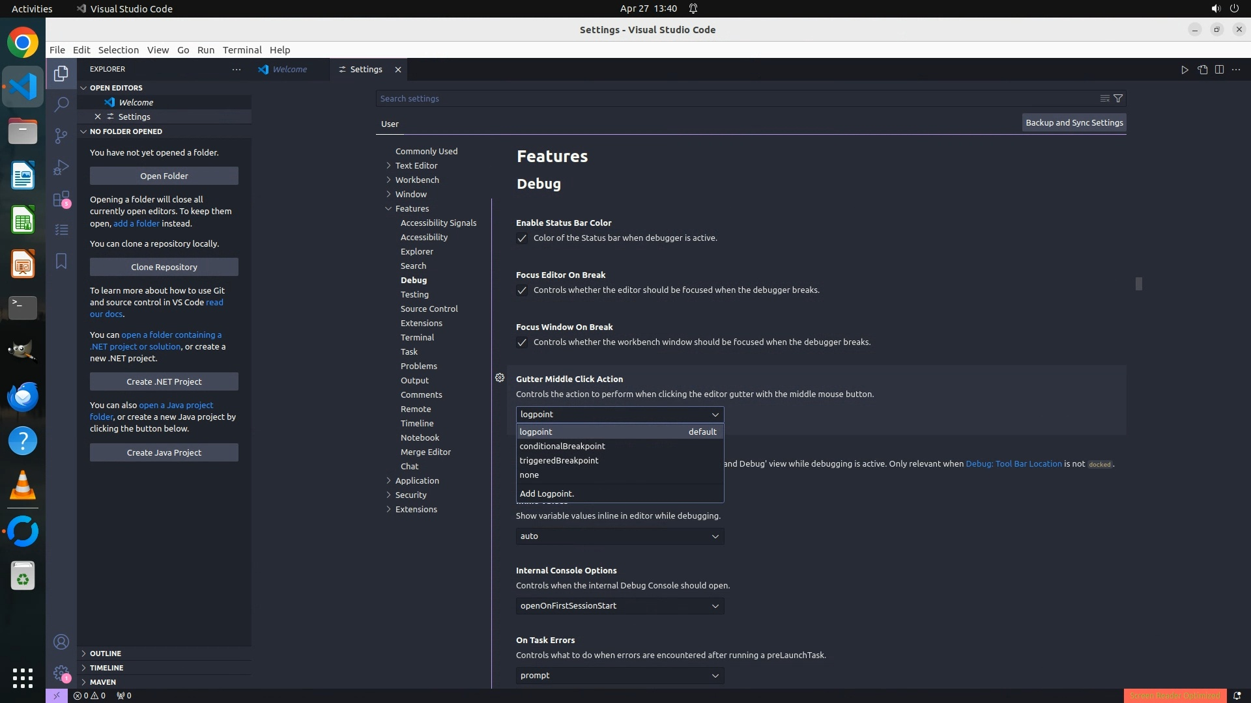Open the Extensions view icon
Screen dimensions: 1251x703
[61, 199]
